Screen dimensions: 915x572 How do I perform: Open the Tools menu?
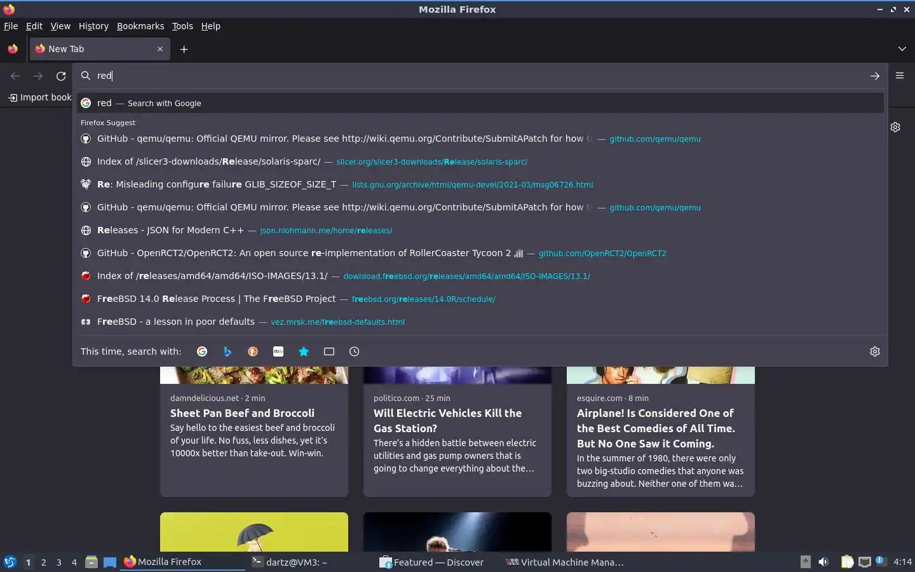click(x=182, y=26)
